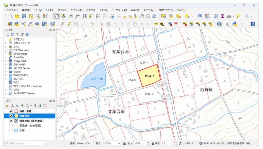
Task: Enable the 水域 layer checkbox
Action: [11, 130]
